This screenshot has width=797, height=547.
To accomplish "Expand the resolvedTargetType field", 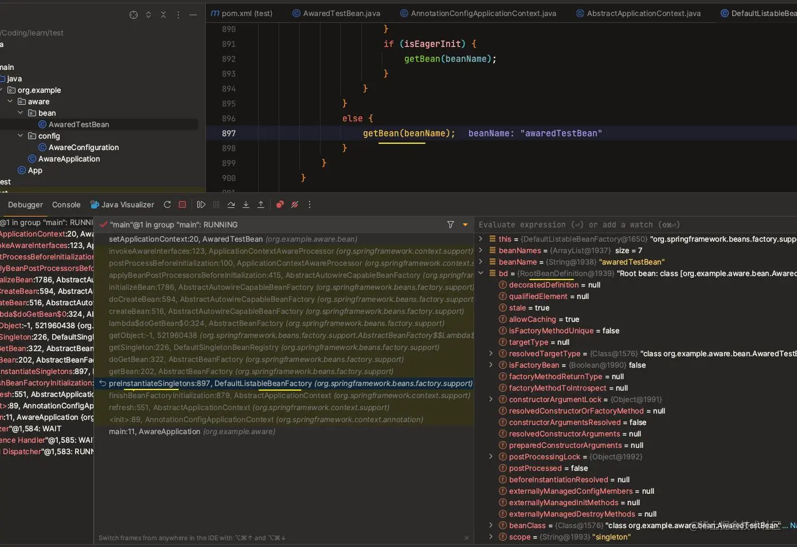I will (x=491, y=353).
